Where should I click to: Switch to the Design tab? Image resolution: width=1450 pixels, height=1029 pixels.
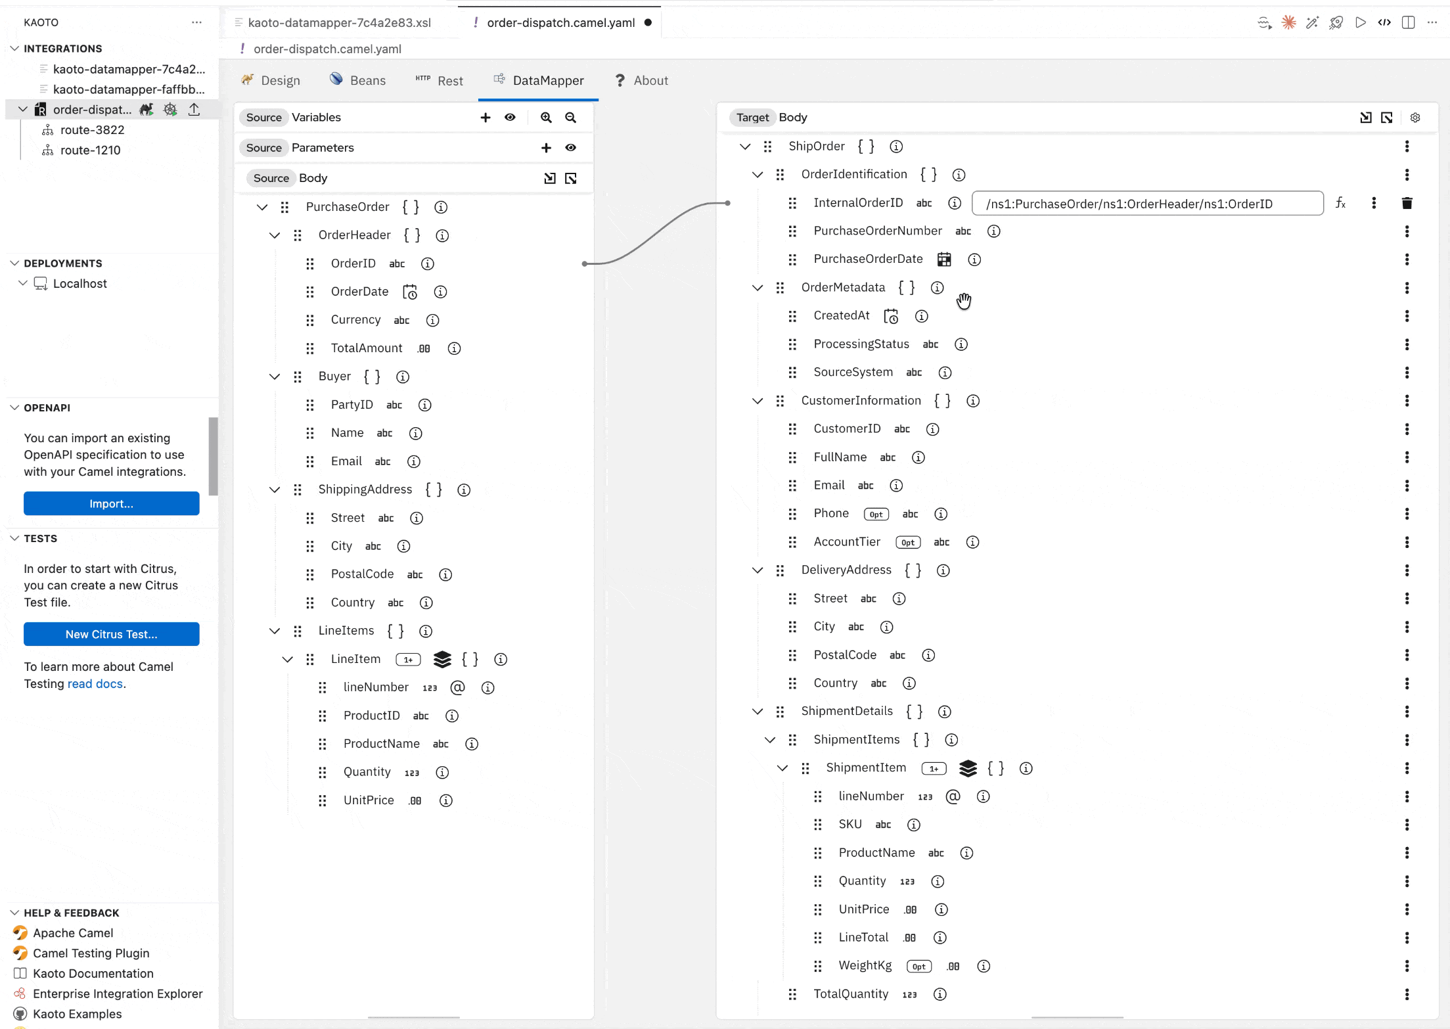click(271, 80)
